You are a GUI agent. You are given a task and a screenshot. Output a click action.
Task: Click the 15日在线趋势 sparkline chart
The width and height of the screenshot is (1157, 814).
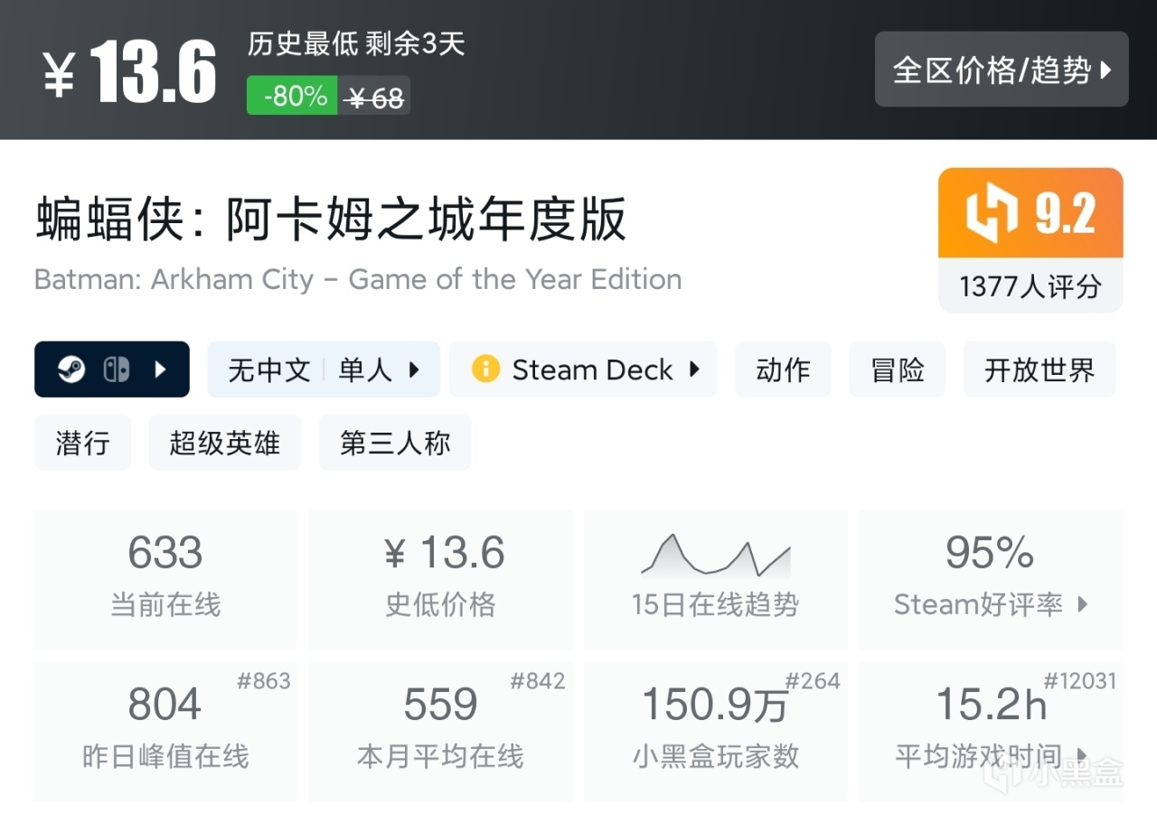(x=715, y=557)
